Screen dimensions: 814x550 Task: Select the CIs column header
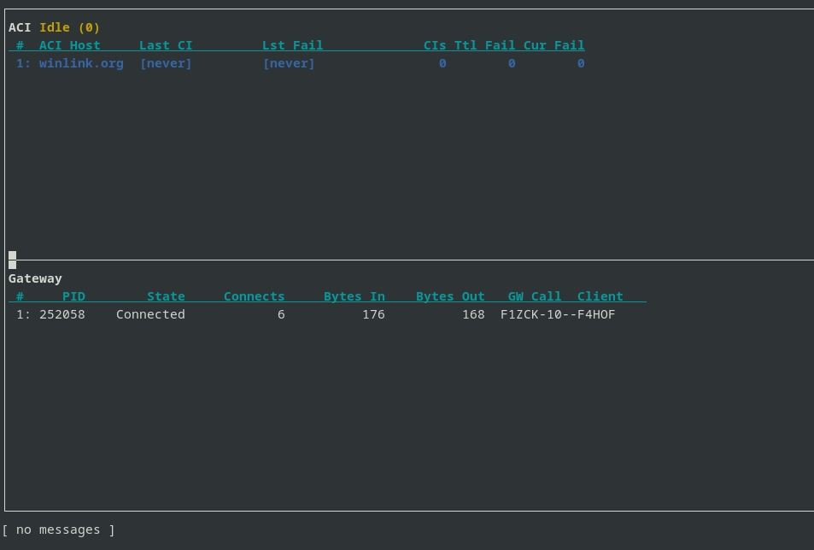point(435,45)
